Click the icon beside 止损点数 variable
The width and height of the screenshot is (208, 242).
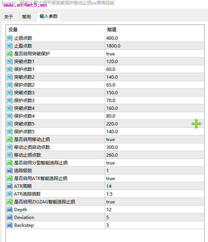point(9,38)
